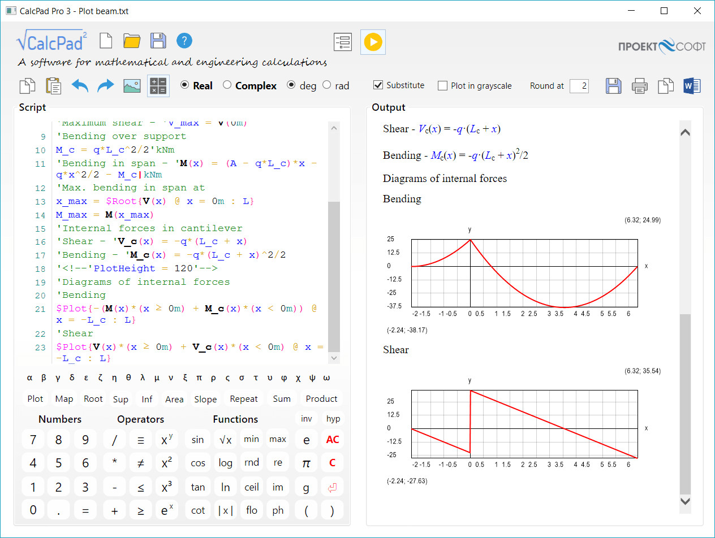Image resolution: width=715 pixels, height=538 pixels.
Task: Export the output to Word
Action: pyautogui.click(x=692, y=86)
